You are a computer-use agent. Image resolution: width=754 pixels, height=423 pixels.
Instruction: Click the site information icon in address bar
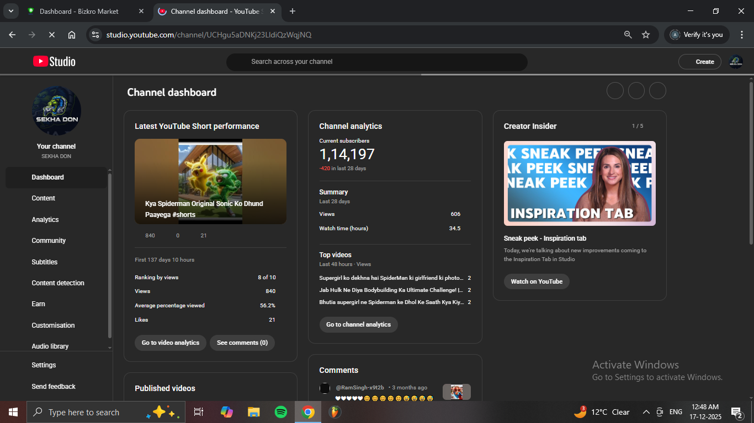(95, 35)
